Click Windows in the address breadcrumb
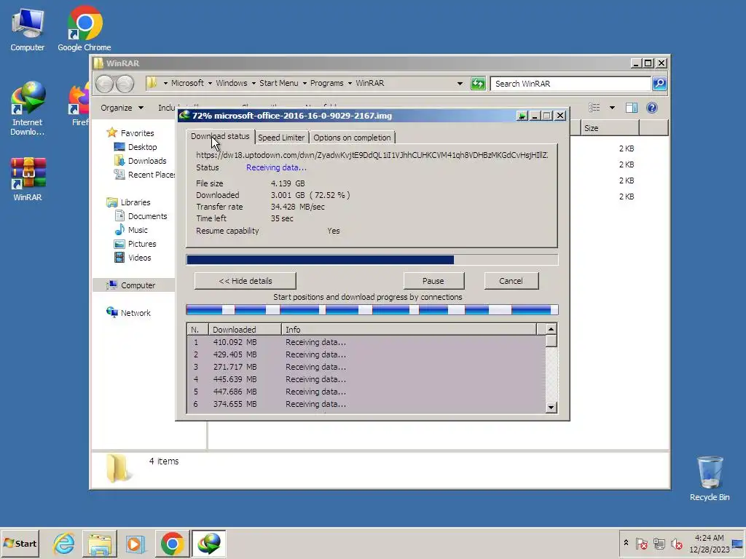The width and height of the screenshot is (746, 559). [x=232, y=83]
